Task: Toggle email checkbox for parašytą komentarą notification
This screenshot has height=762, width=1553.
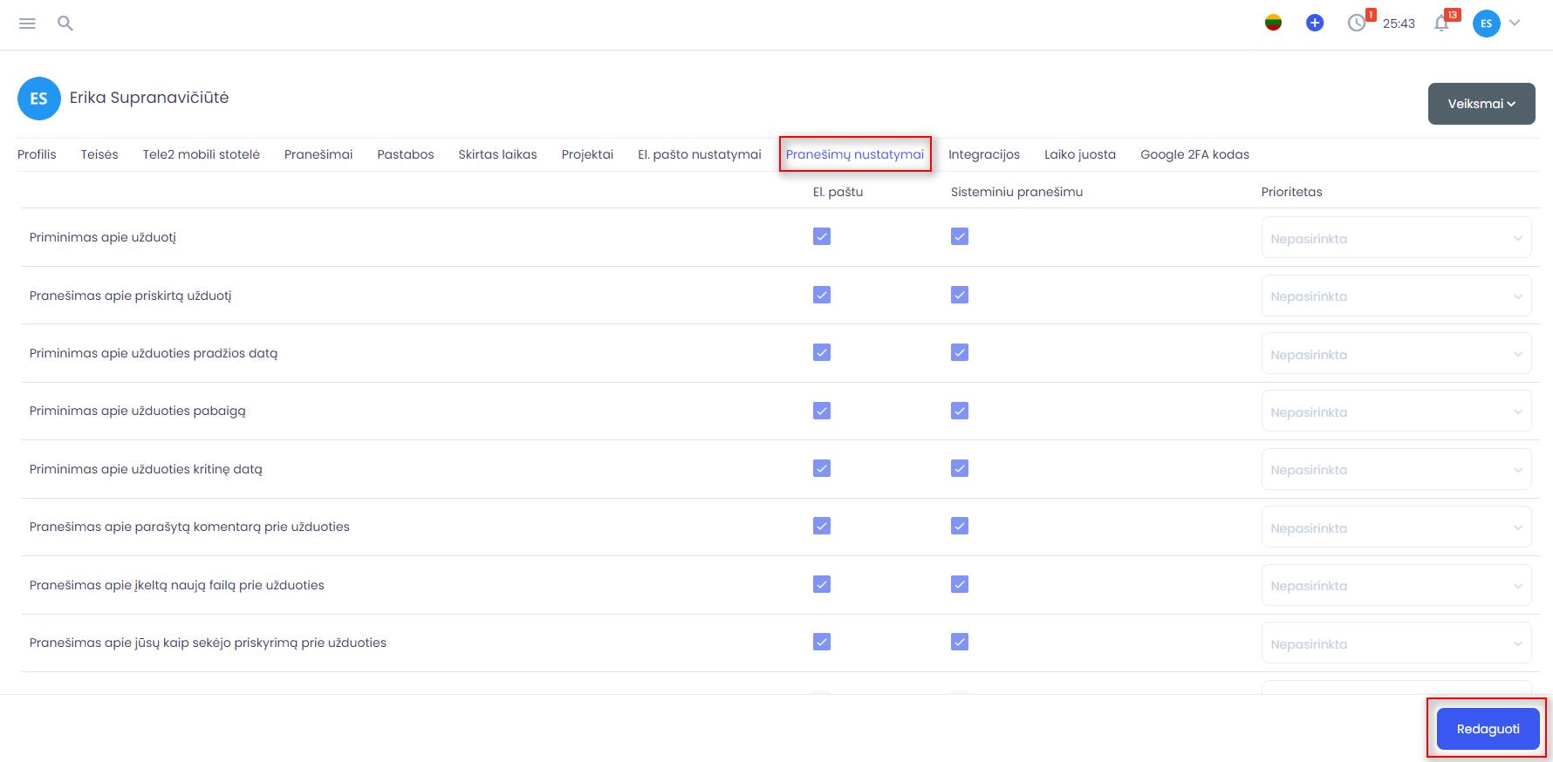Action: (822, 526)
